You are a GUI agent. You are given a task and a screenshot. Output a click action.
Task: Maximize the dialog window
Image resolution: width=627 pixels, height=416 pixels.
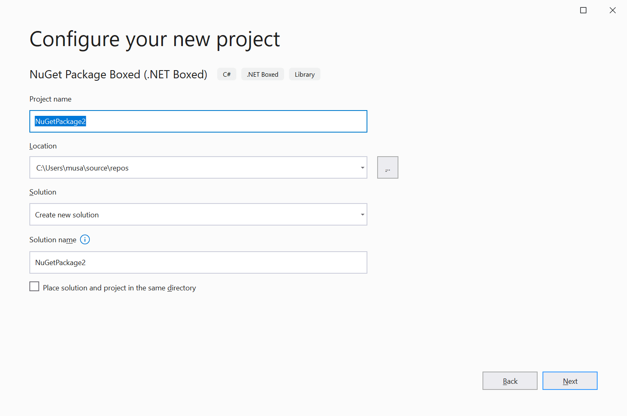click(x=583, y=10)
